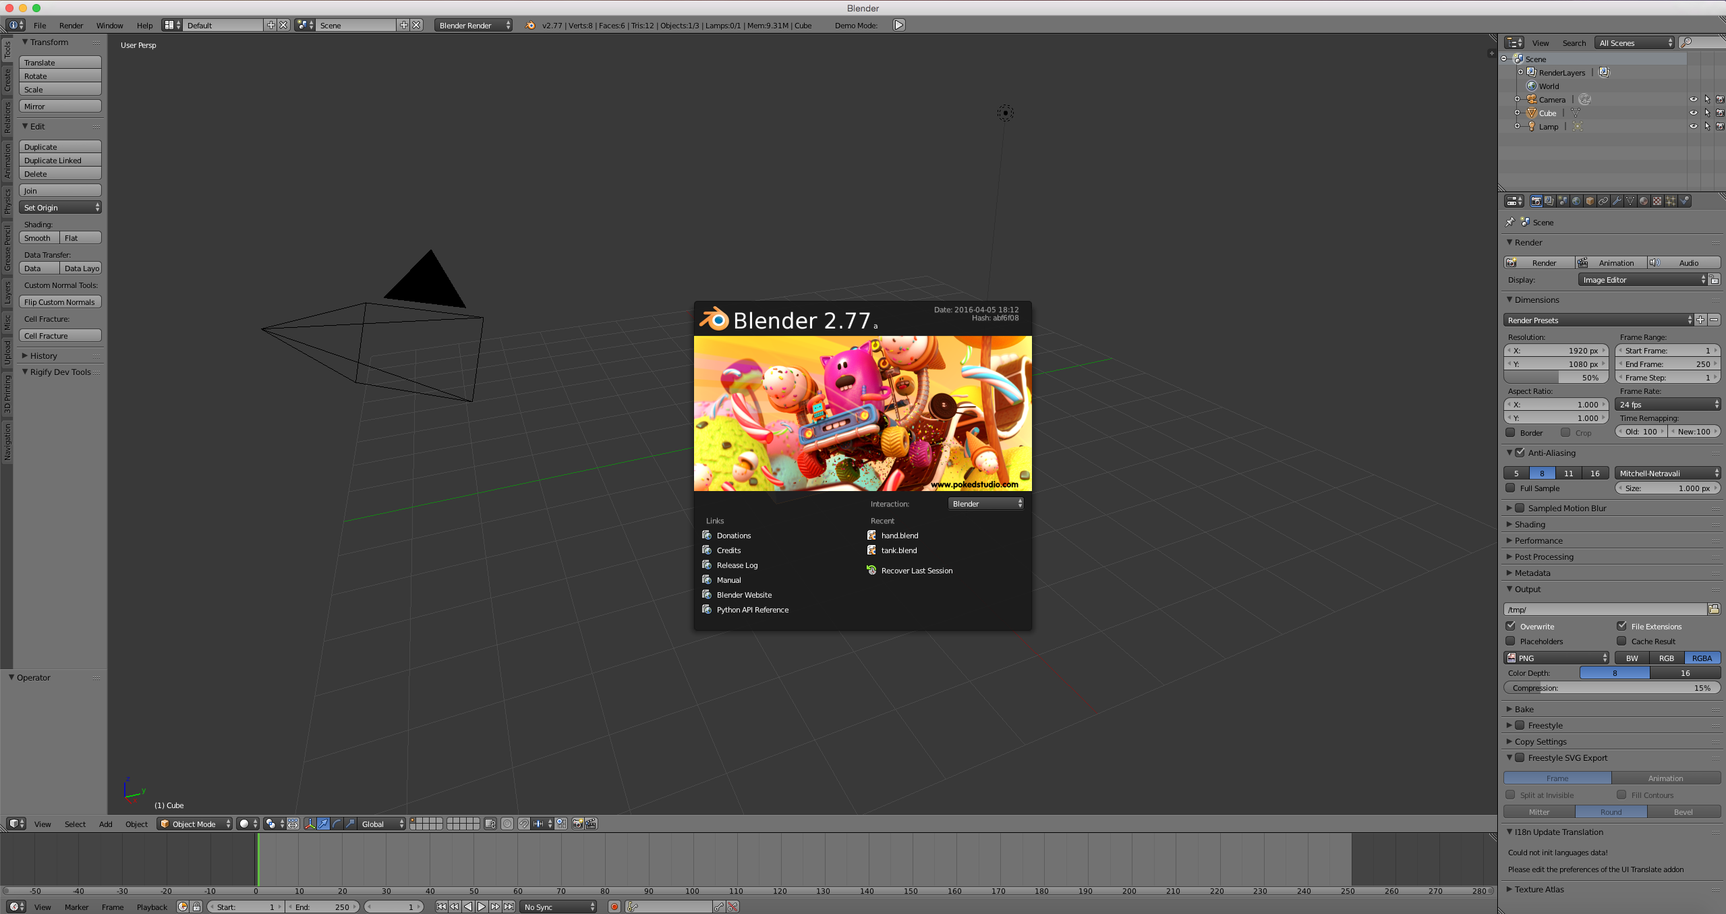1726x914 pixels.
Task: Toggle Camera visibility eye in outliner
Action: point(1693,99)
